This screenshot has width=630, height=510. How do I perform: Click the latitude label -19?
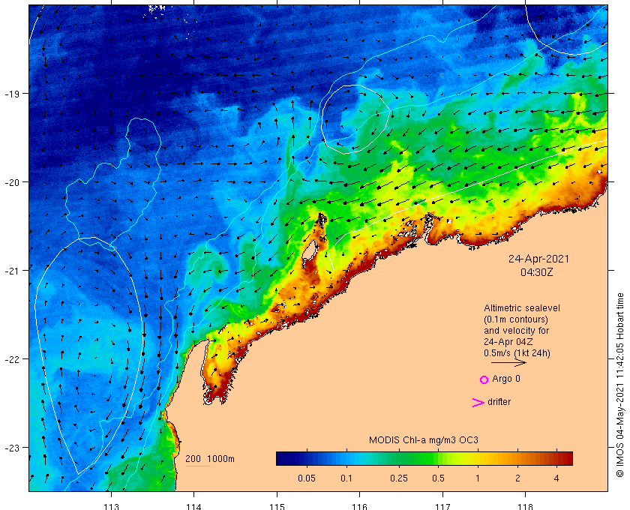(x=12, y=94)
